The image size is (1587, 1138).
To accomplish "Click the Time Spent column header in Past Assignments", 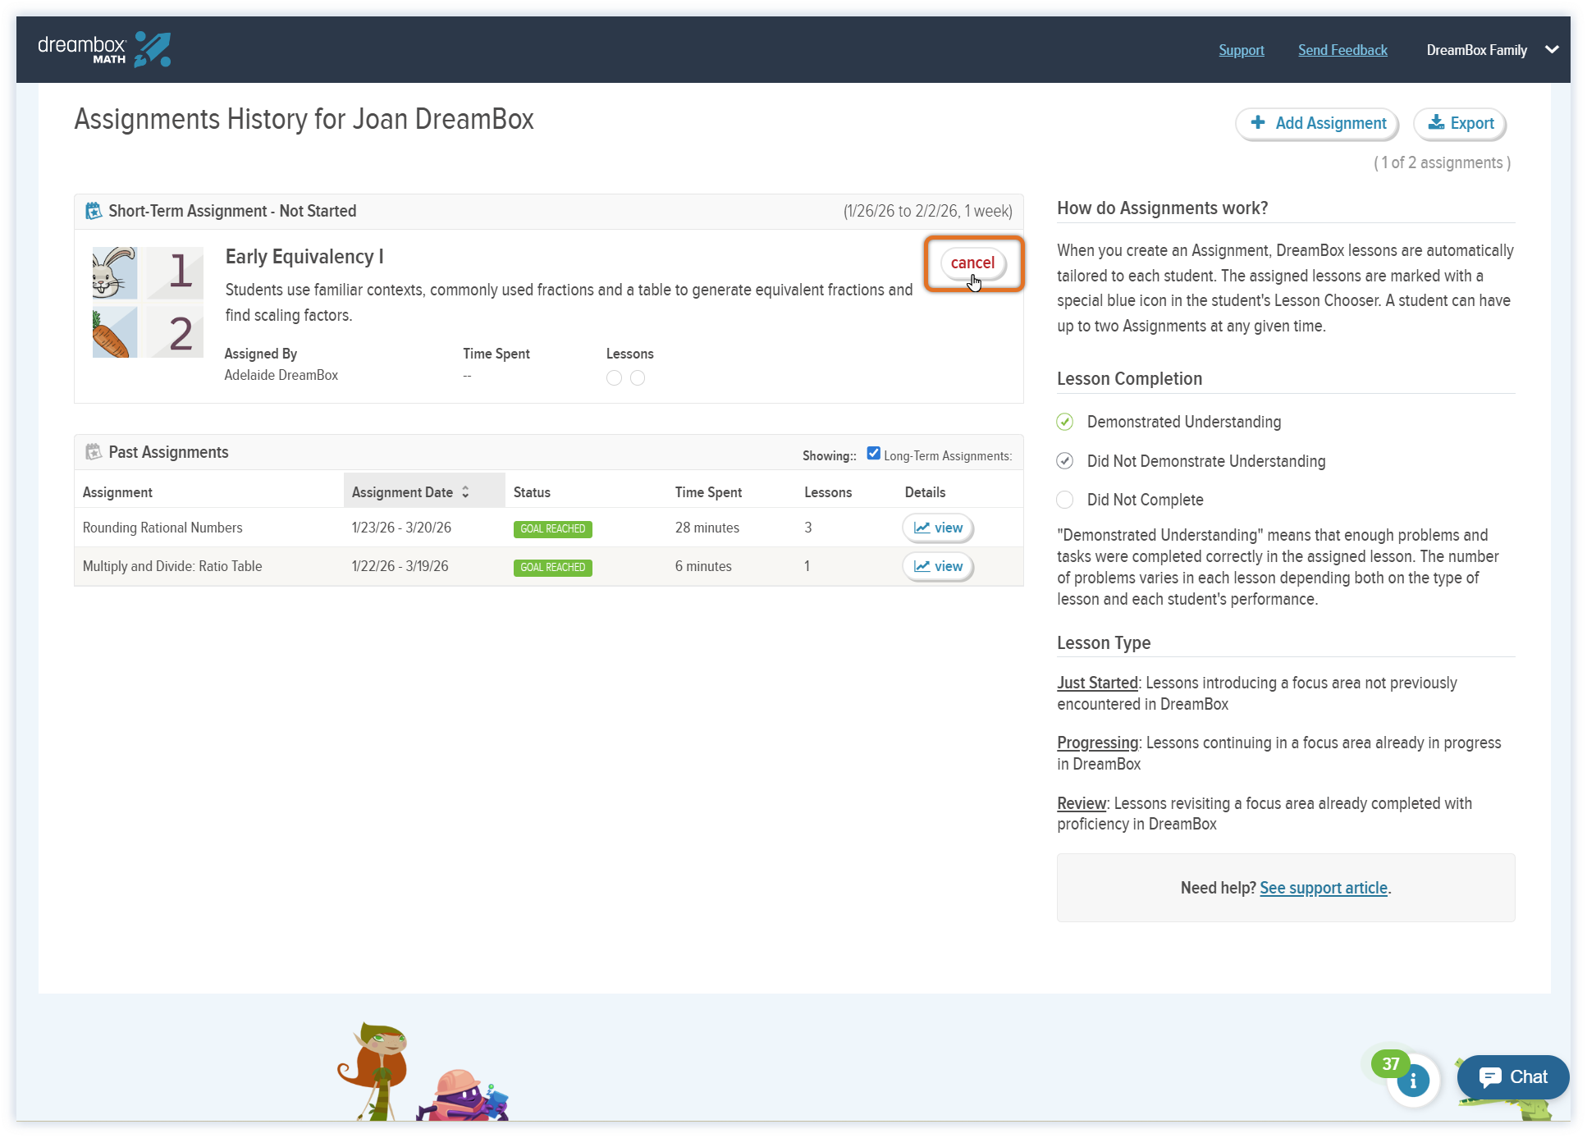I will coord(708,492).
